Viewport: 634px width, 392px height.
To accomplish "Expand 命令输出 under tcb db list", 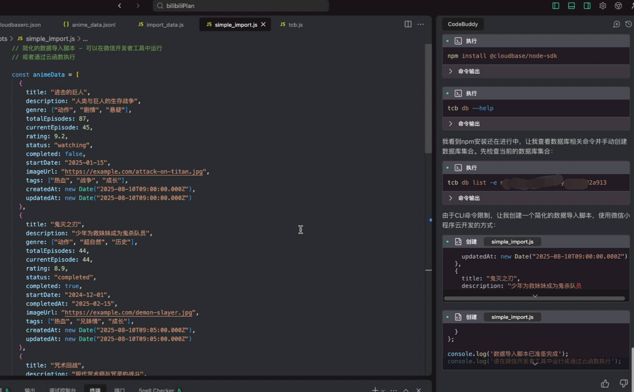I will (536, 198).
